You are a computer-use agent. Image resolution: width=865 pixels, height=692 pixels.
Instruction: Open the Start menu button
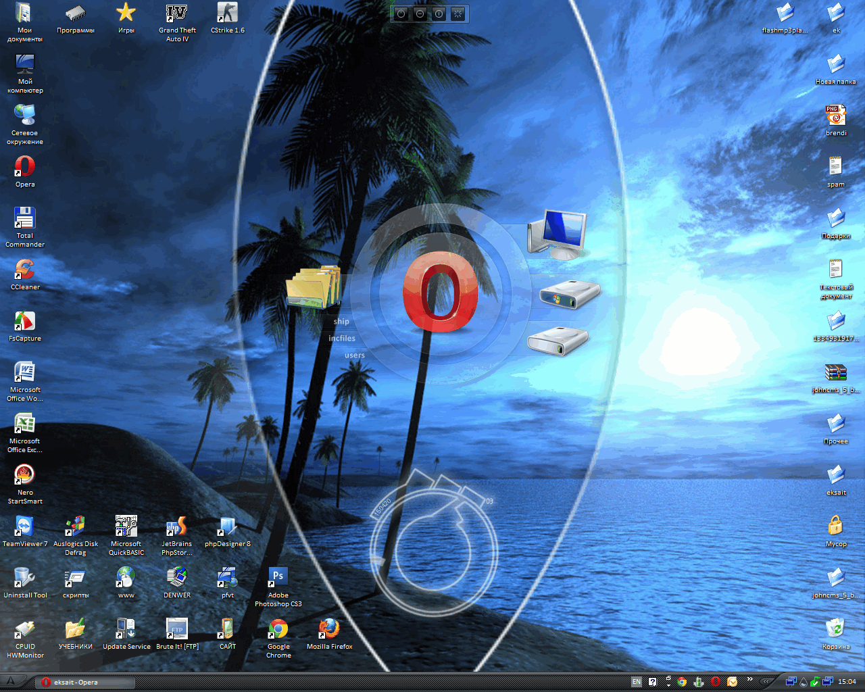click(x=11, y=682)
